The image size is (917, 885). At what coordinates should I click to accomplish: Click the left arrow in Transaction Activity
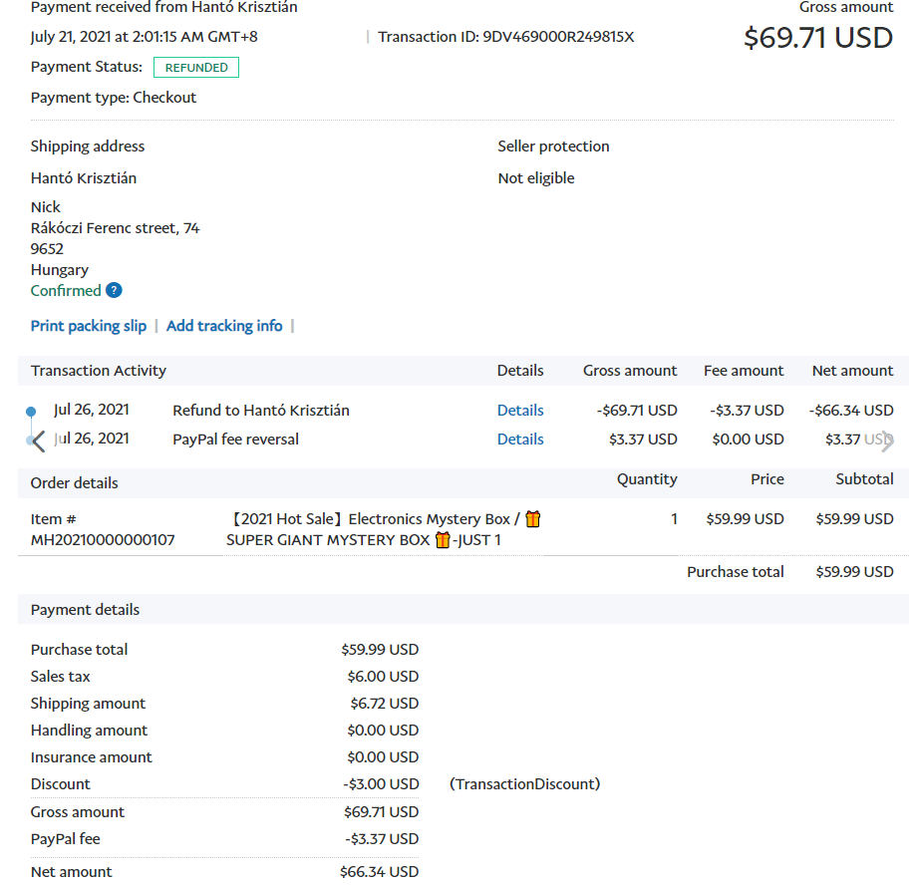point(39,441)
